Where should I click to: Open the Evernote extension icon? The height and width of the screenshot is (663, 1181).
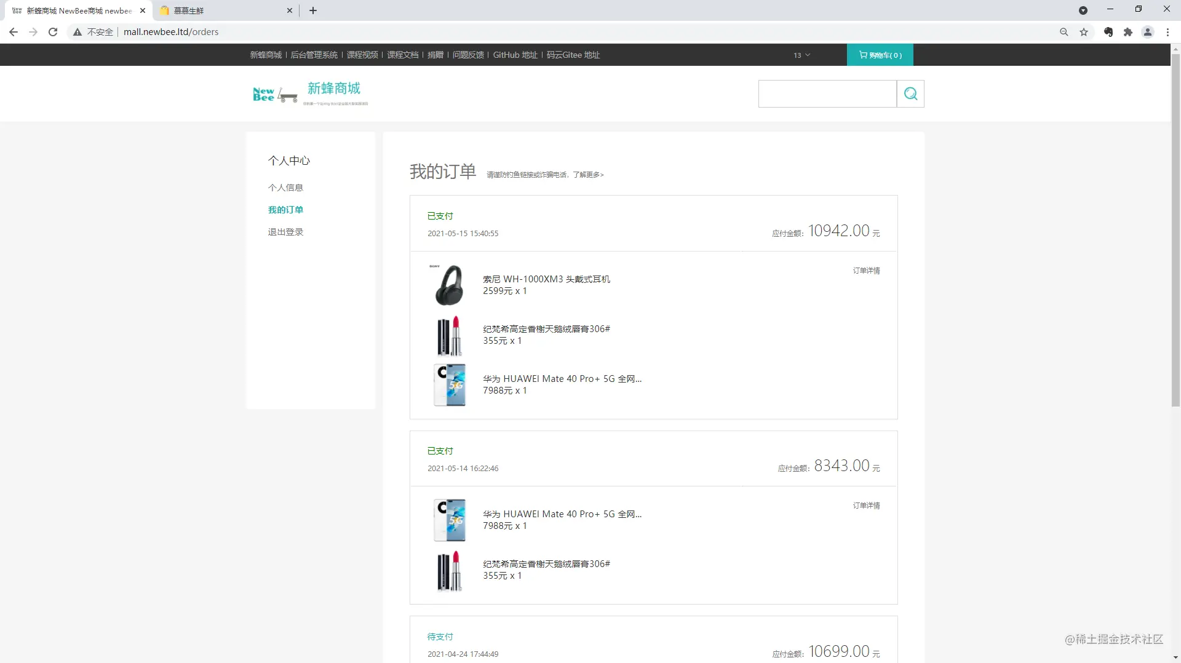click(1108, 32)
